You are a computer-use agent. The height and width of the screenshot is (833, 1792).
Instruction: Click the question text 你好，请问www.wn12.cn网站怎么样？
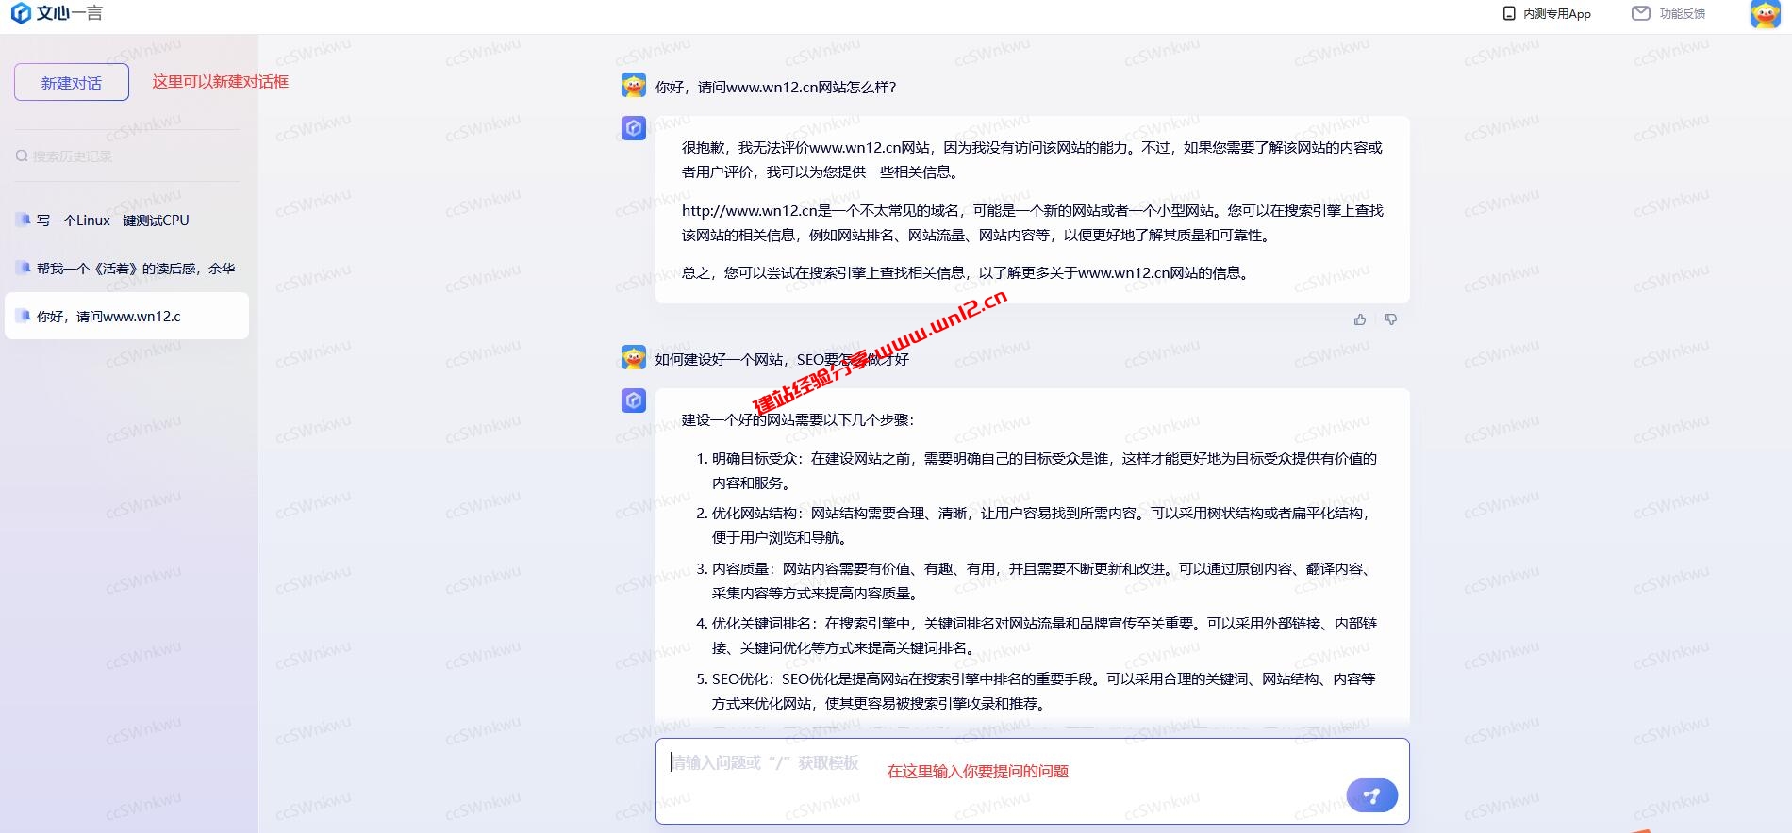tap(775, 87)
